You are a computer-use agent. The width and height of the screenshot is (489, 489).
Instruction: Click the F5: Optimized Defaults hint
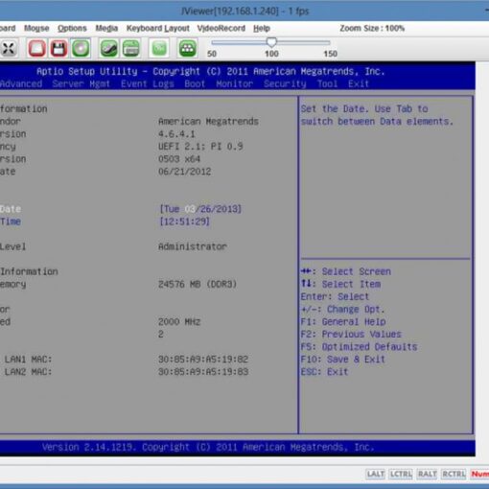(x=359, y=347)
